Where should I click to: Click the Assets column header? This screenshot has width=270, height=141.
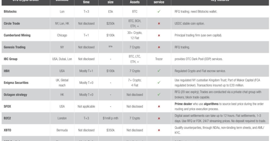[135, 2]
